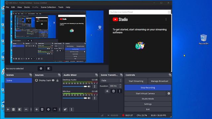
Task: Pop out the Sources dock
Action: tap(59, 75)
